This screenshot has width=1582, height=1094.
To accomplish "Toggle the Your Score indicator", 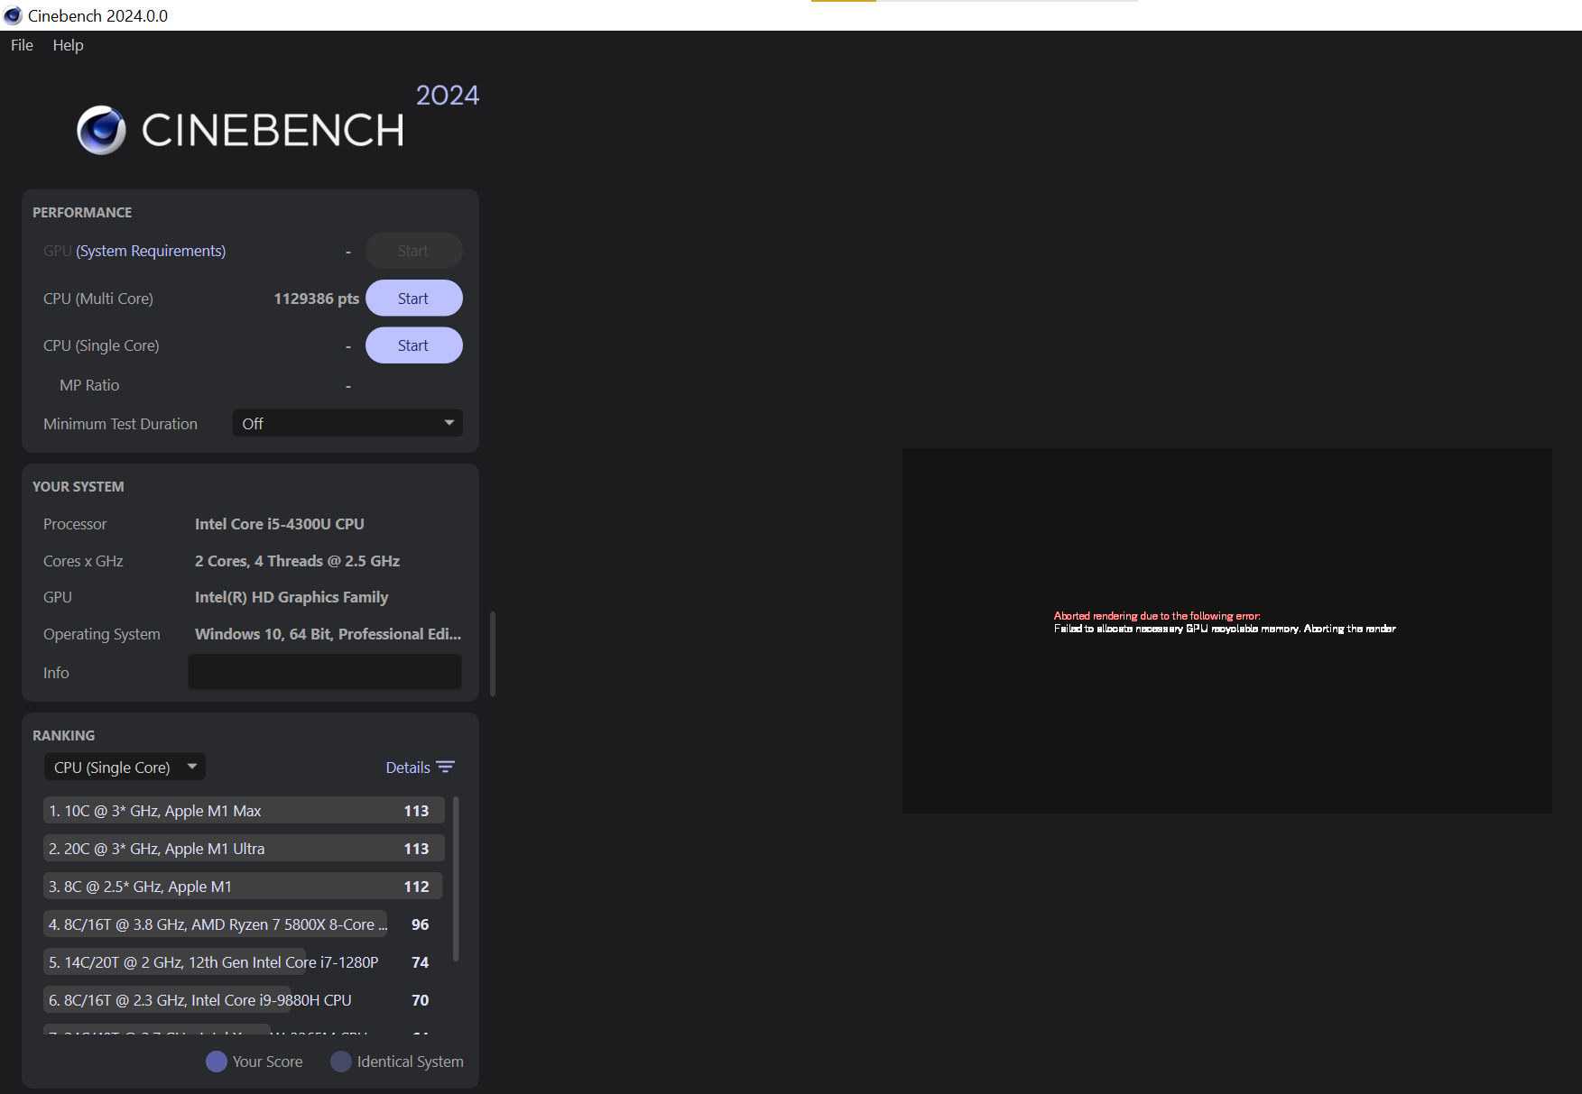I will (217, 1062).
